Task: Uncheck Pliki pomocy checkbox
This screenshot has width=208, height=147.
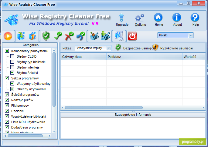Action: click(x=7, y=105)
